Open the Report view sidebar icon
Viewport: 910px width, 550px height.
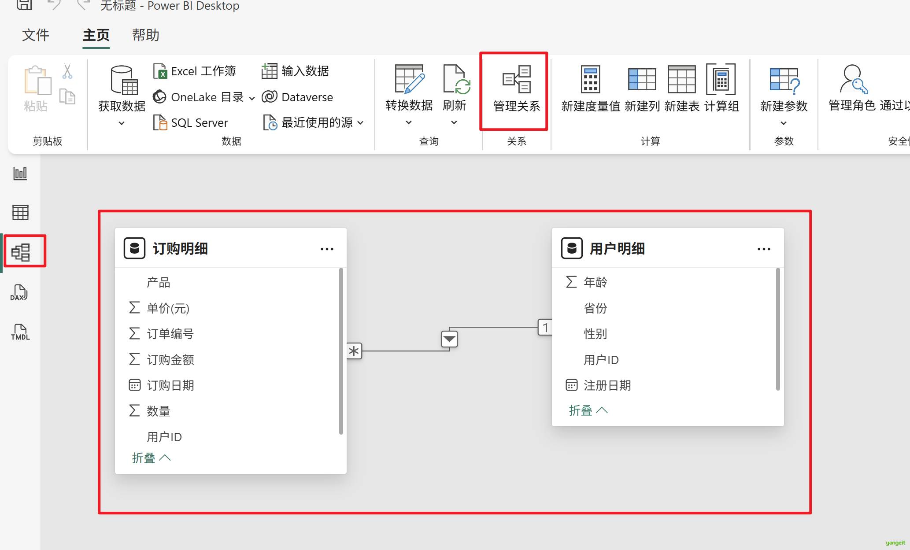click(x=20, y=173)
